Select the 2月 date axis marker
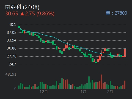Image resolution: width=132 pixels, height=99 pixels. (110, 92)
